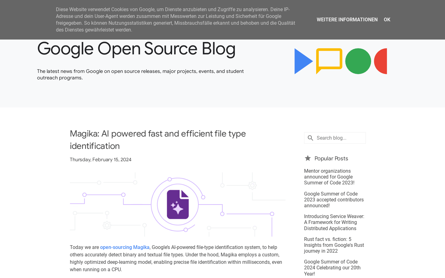Focus the Search blog input field
This screenshot has width=445, height=278.
(339, 138)
